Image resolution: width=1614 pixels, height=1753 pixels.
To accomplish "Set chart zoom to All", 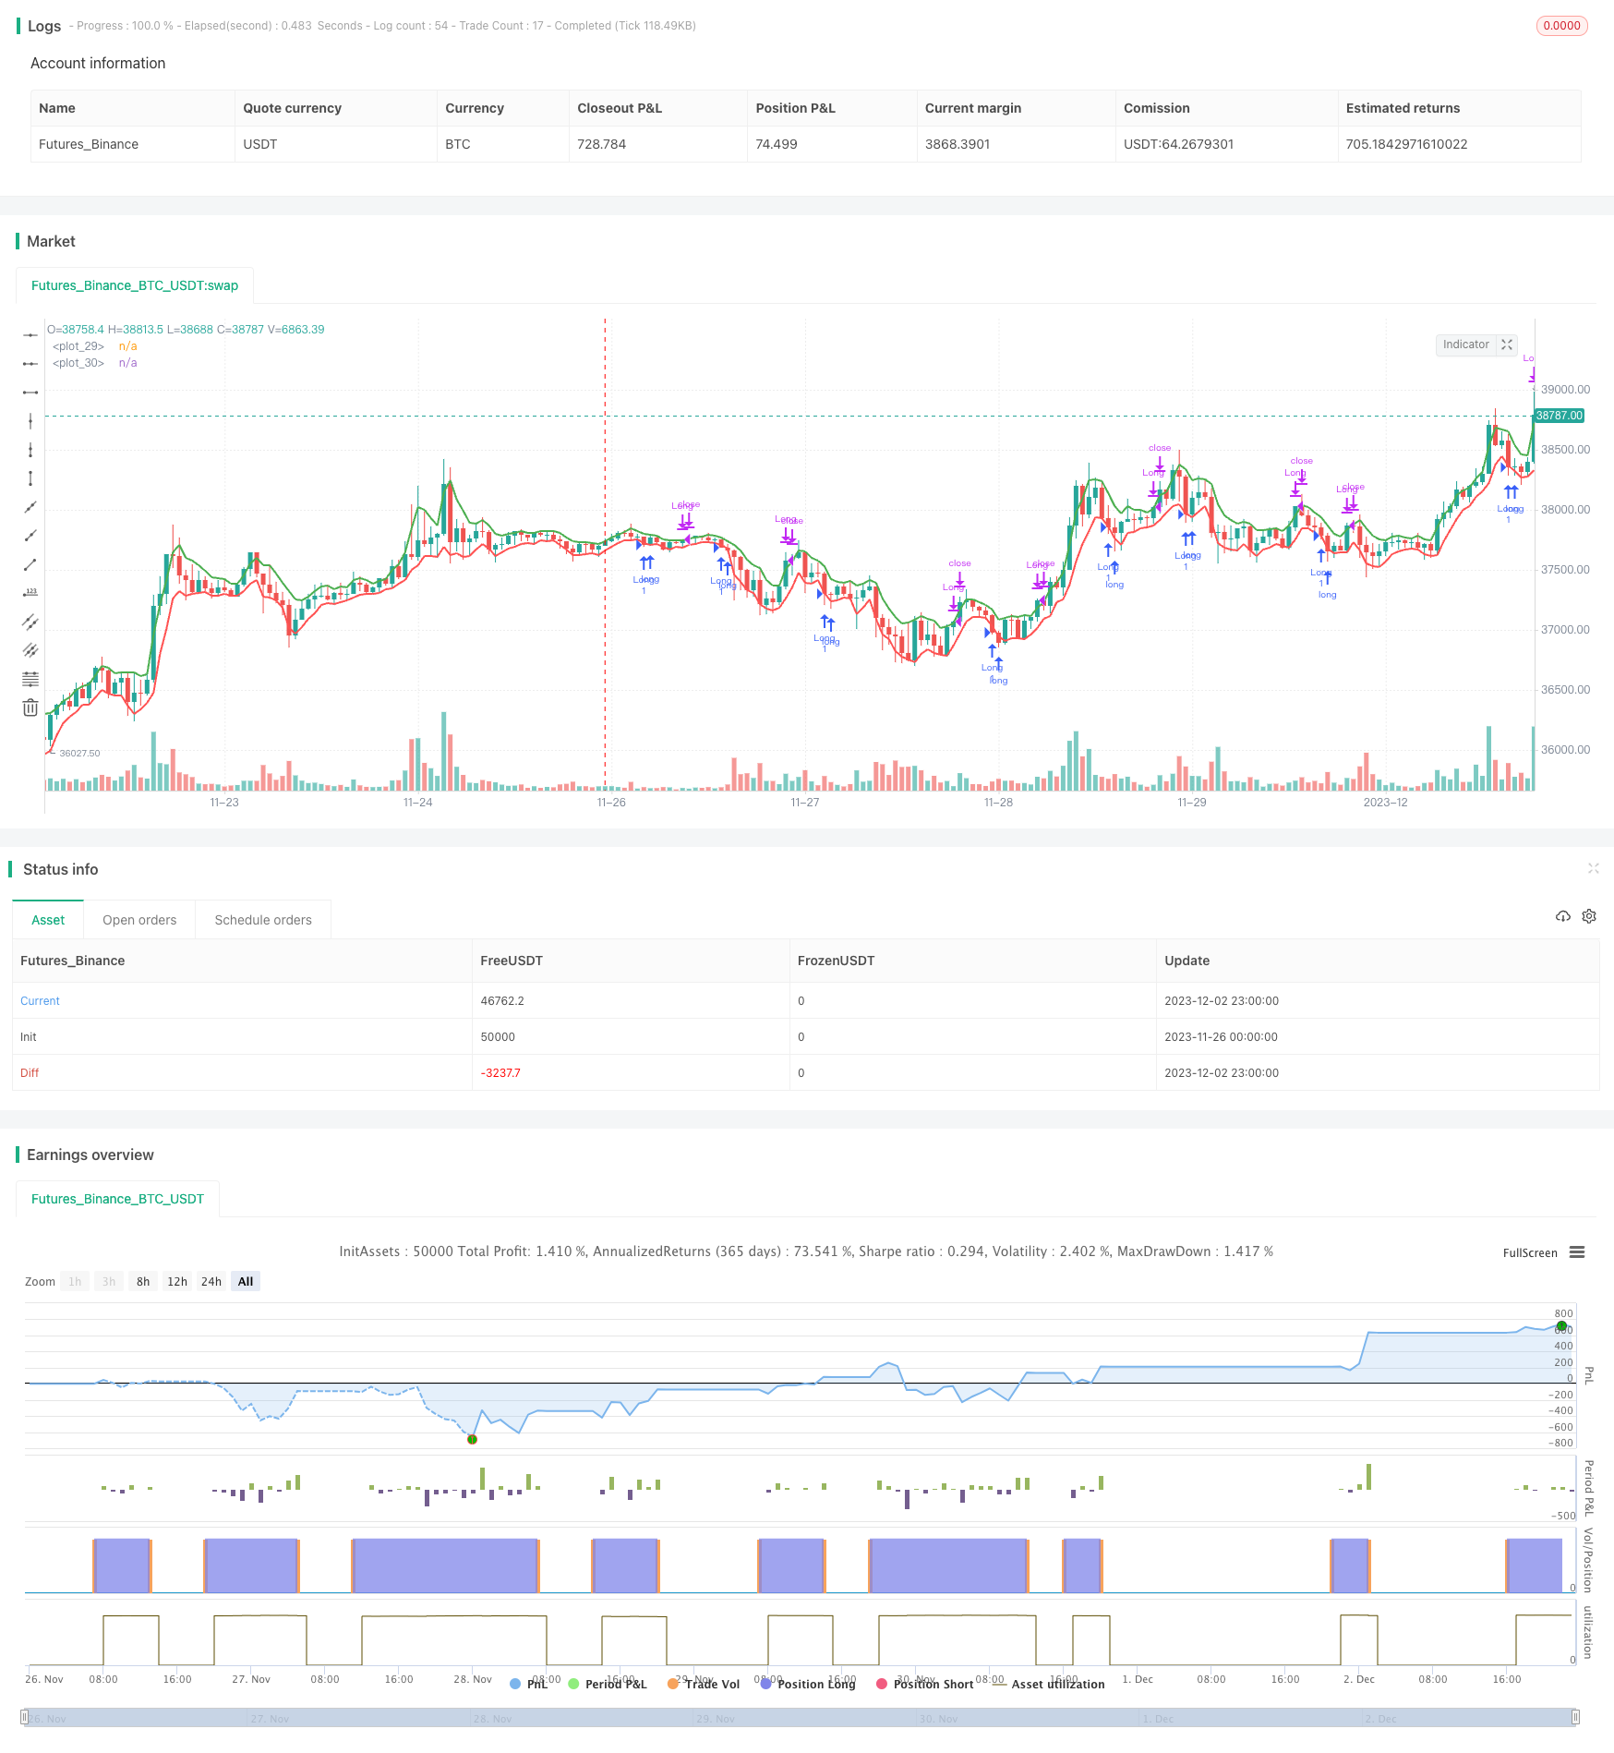I will click(x=246, y=1281).
